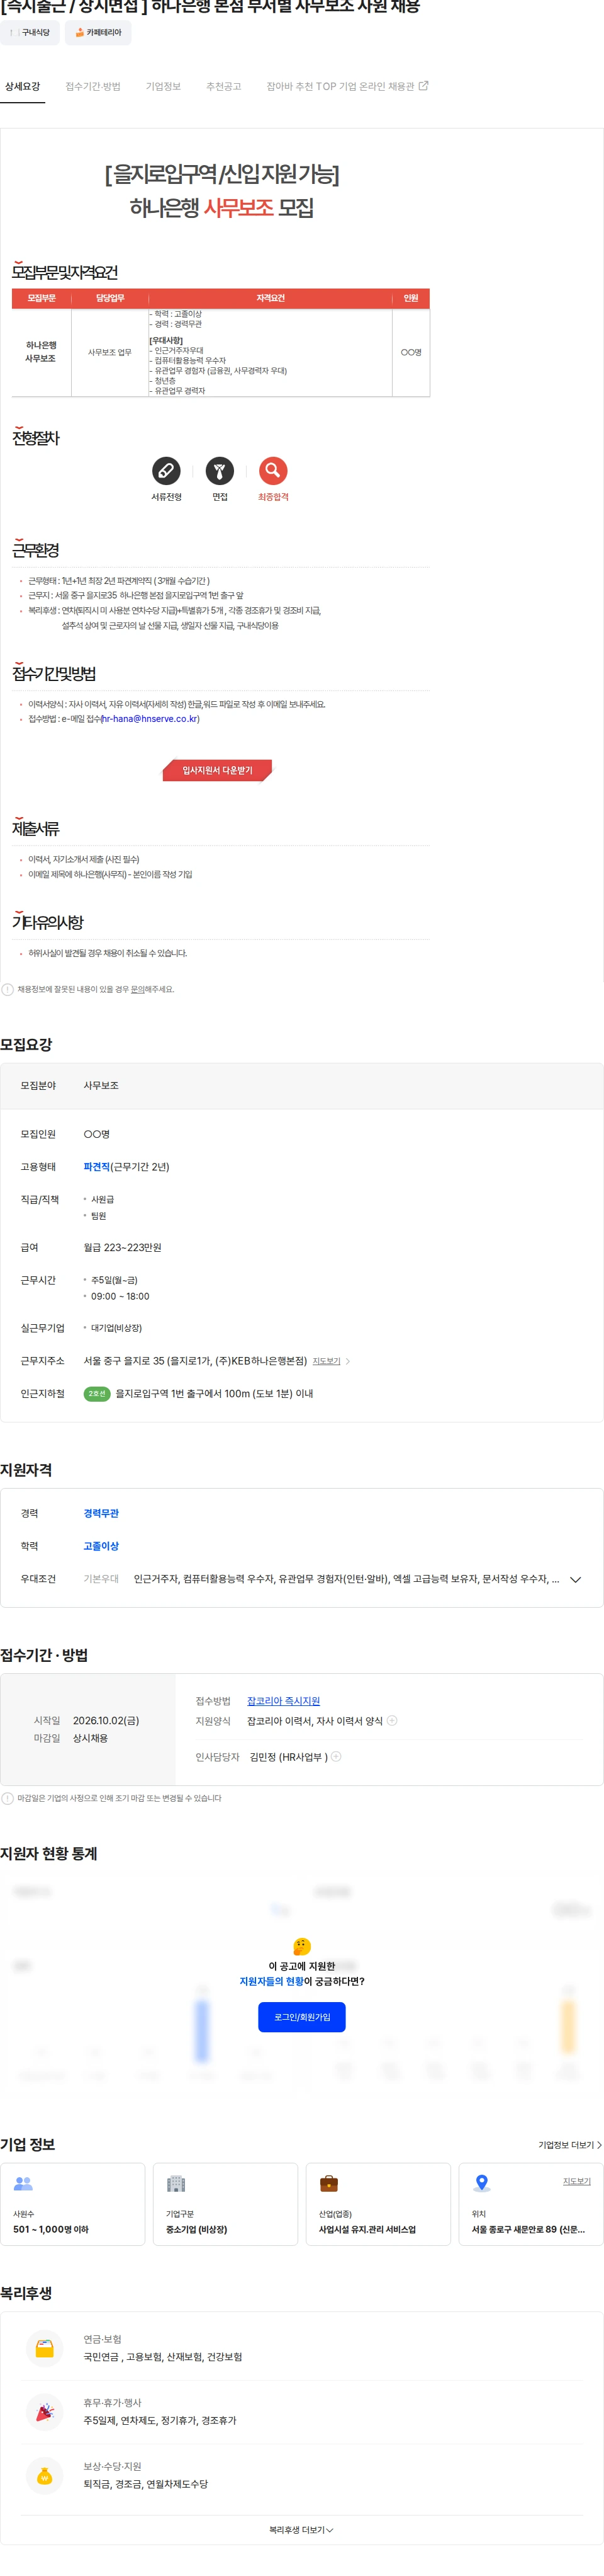This screenshot has width=604, height=2576.
Task: Click info icon beside 마감일은 기업의 사정
Action: point(8,1798)
